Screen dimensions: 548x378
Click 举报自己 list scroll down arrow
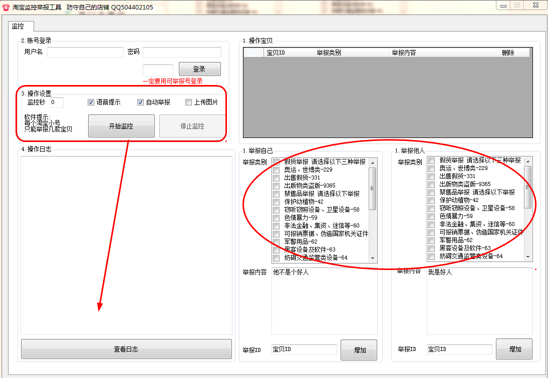pos(373,258)
